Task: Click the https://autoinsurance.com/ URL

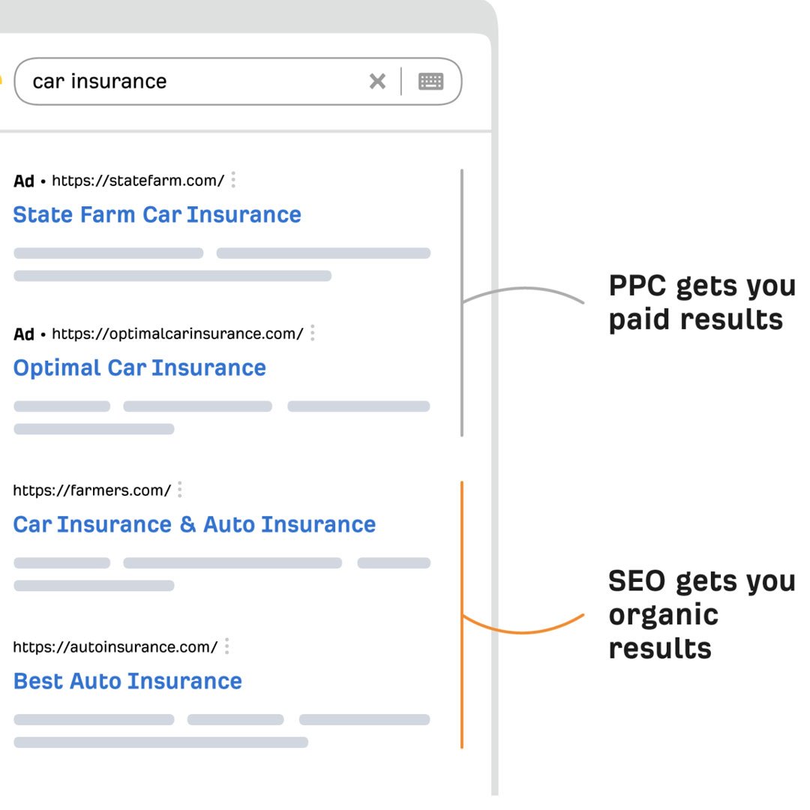Action: (115, 646)
